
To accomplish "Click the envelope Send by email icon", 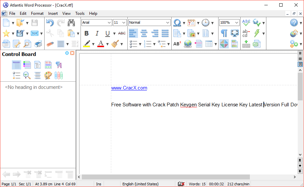I will [x=35, y=33].
